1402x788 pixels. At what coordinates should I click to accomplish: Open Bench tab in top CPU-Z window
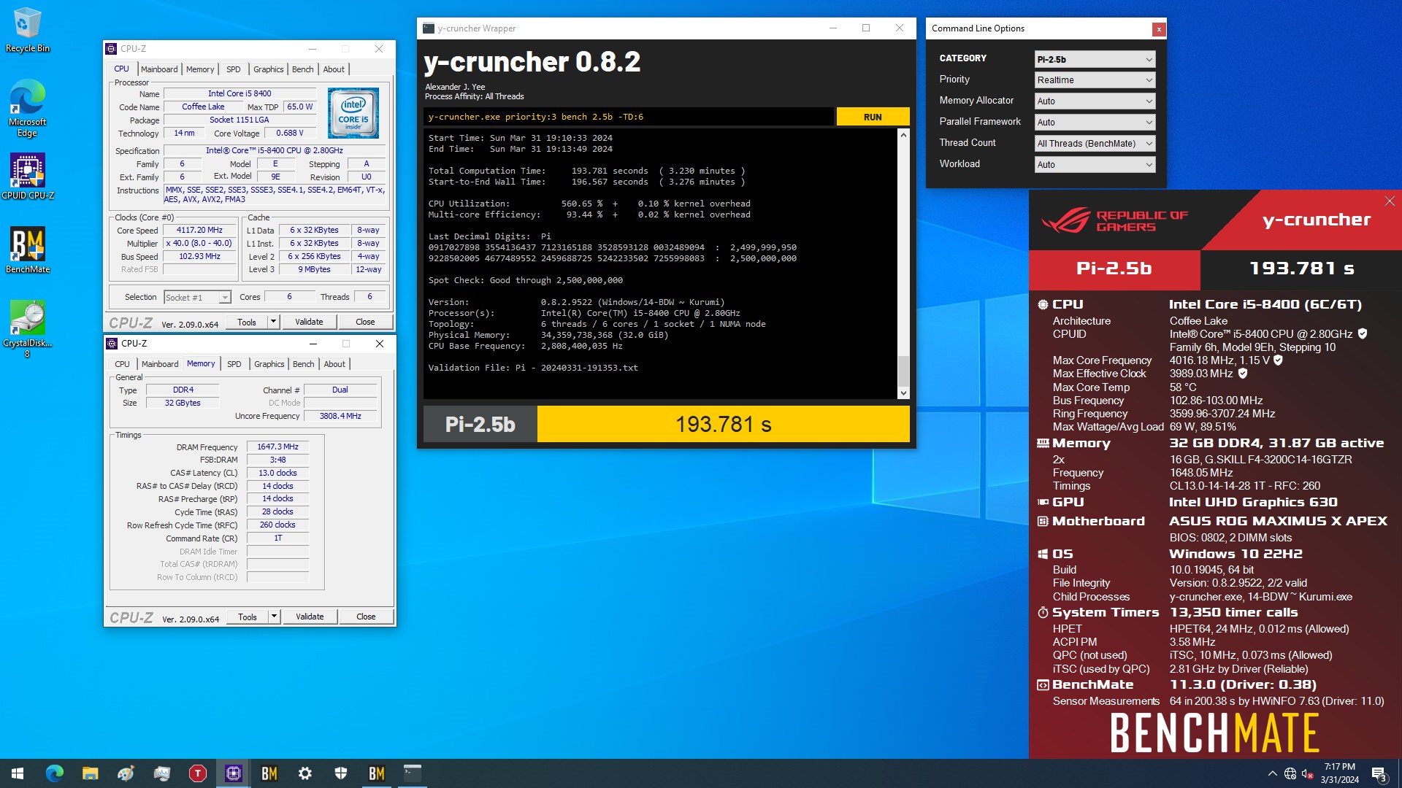coord(303,69)
